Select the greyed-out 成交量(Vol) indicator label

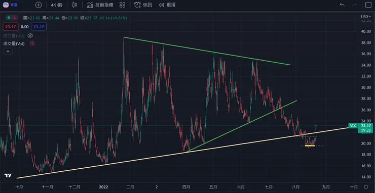pyautogui.click(x=14, y=36)
